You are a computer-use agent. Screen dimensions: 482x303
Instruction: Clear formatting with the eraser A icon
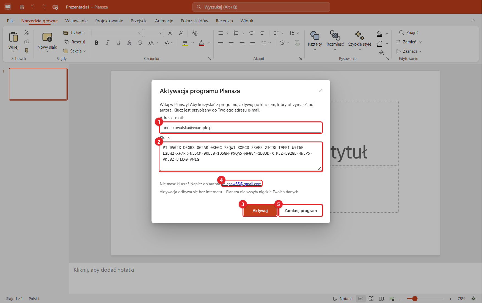[195, 33]
